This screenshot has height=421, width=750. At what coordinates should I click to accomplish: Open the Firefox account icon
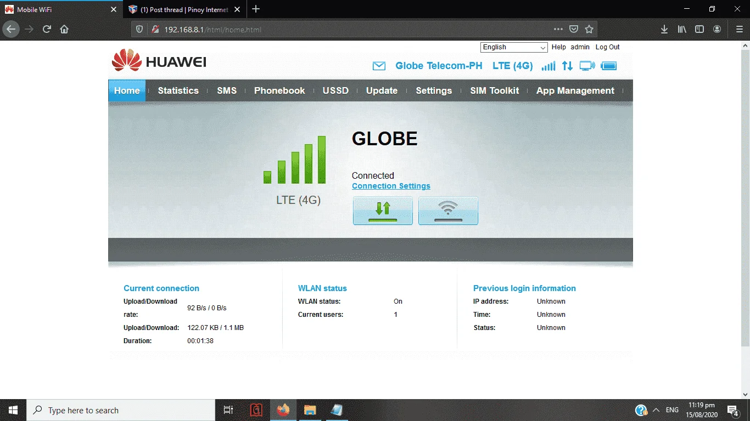pyautogui.click(x=717, y=29)
